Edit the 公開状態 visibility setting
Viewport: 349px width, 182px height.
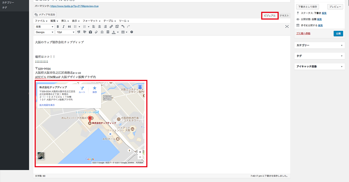click(319, 19)
